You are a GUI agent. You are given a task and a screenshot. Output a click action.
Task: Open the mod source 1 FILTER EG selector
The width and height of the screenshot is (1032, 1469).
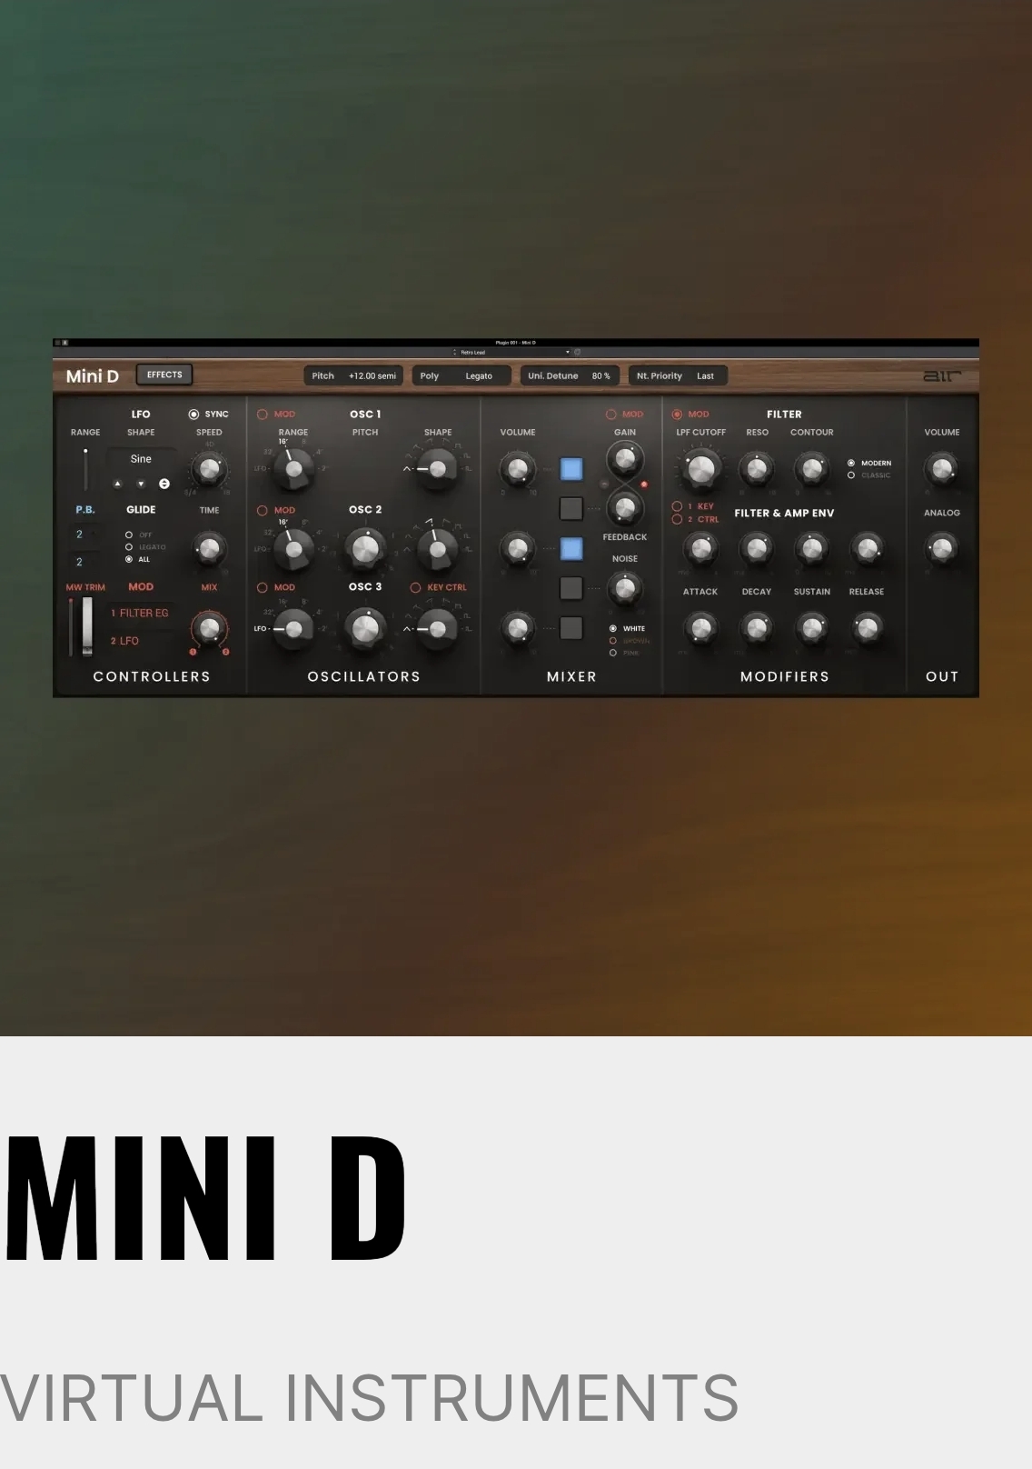[x=140, y=614]
